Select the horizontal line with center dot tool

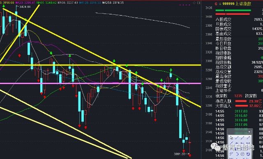(x=237, y=143)
